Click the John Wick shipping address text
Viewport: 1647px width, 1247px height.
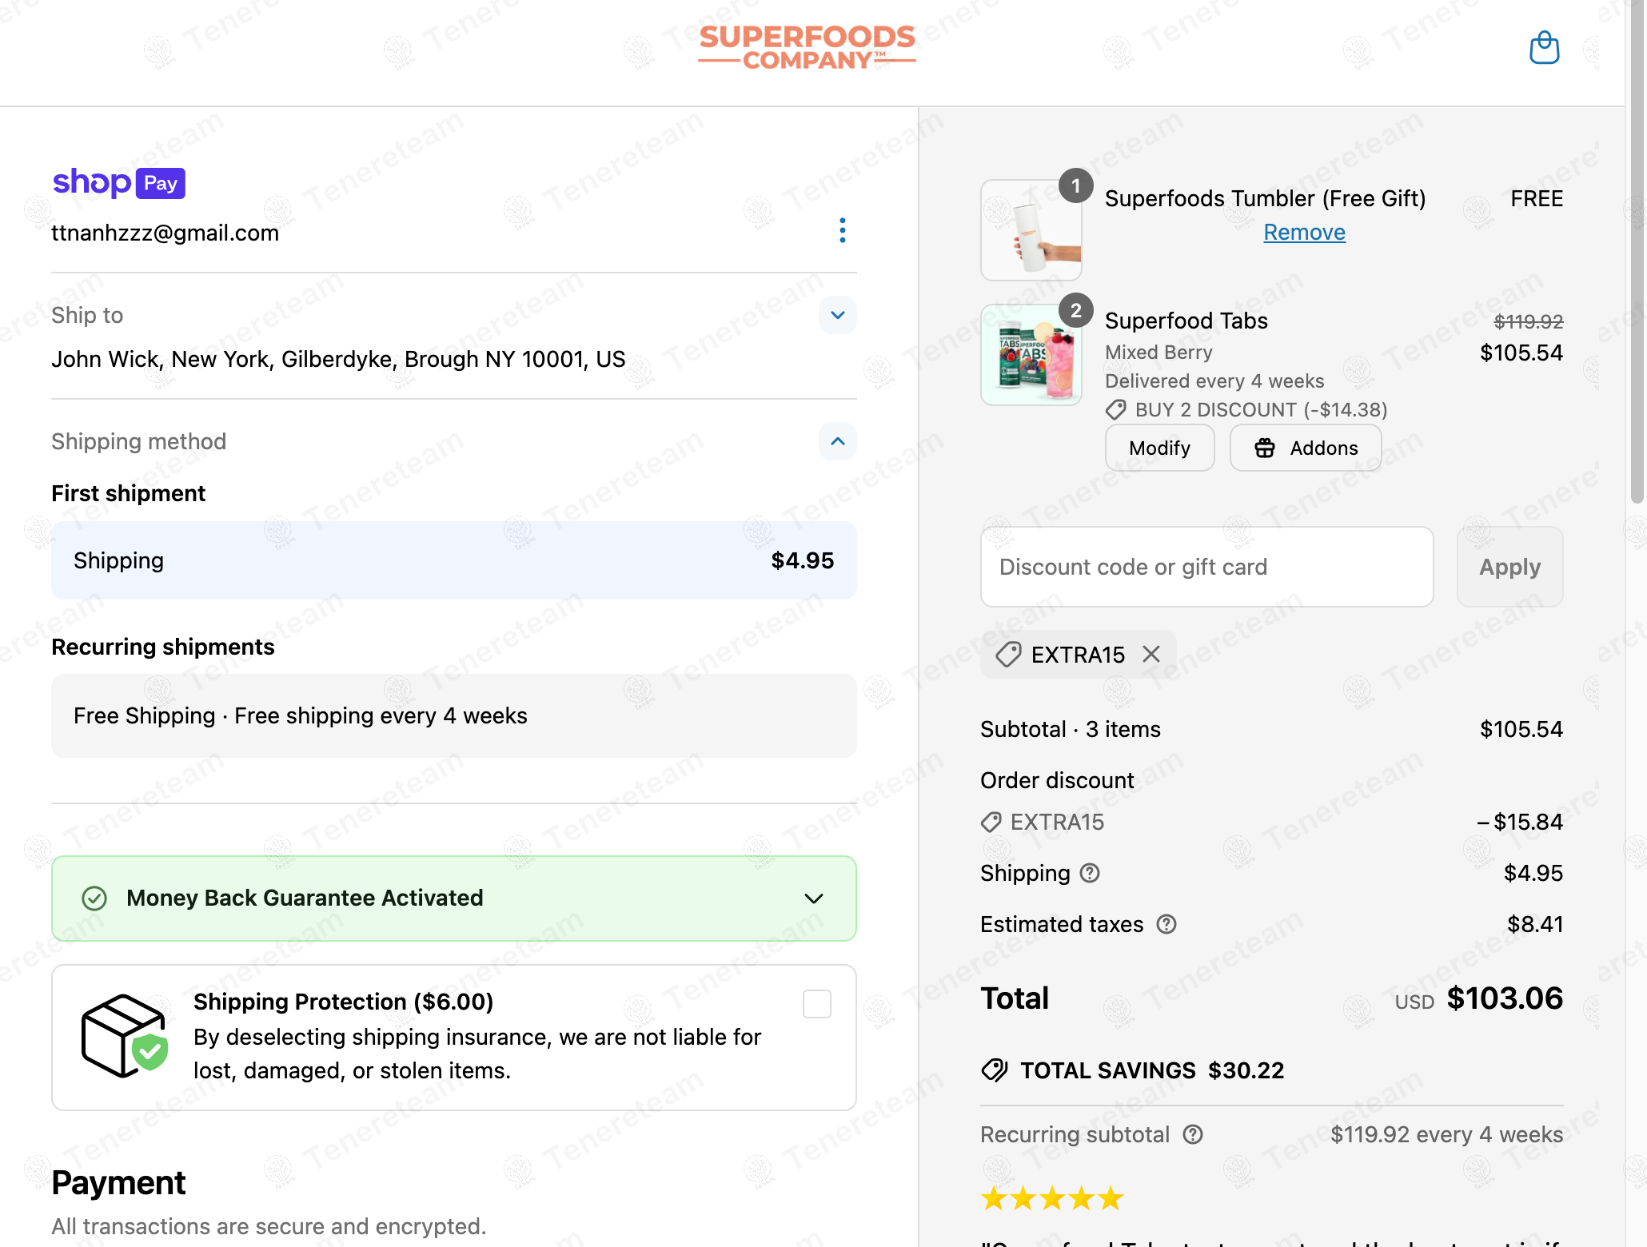click(x=338, y=359)
